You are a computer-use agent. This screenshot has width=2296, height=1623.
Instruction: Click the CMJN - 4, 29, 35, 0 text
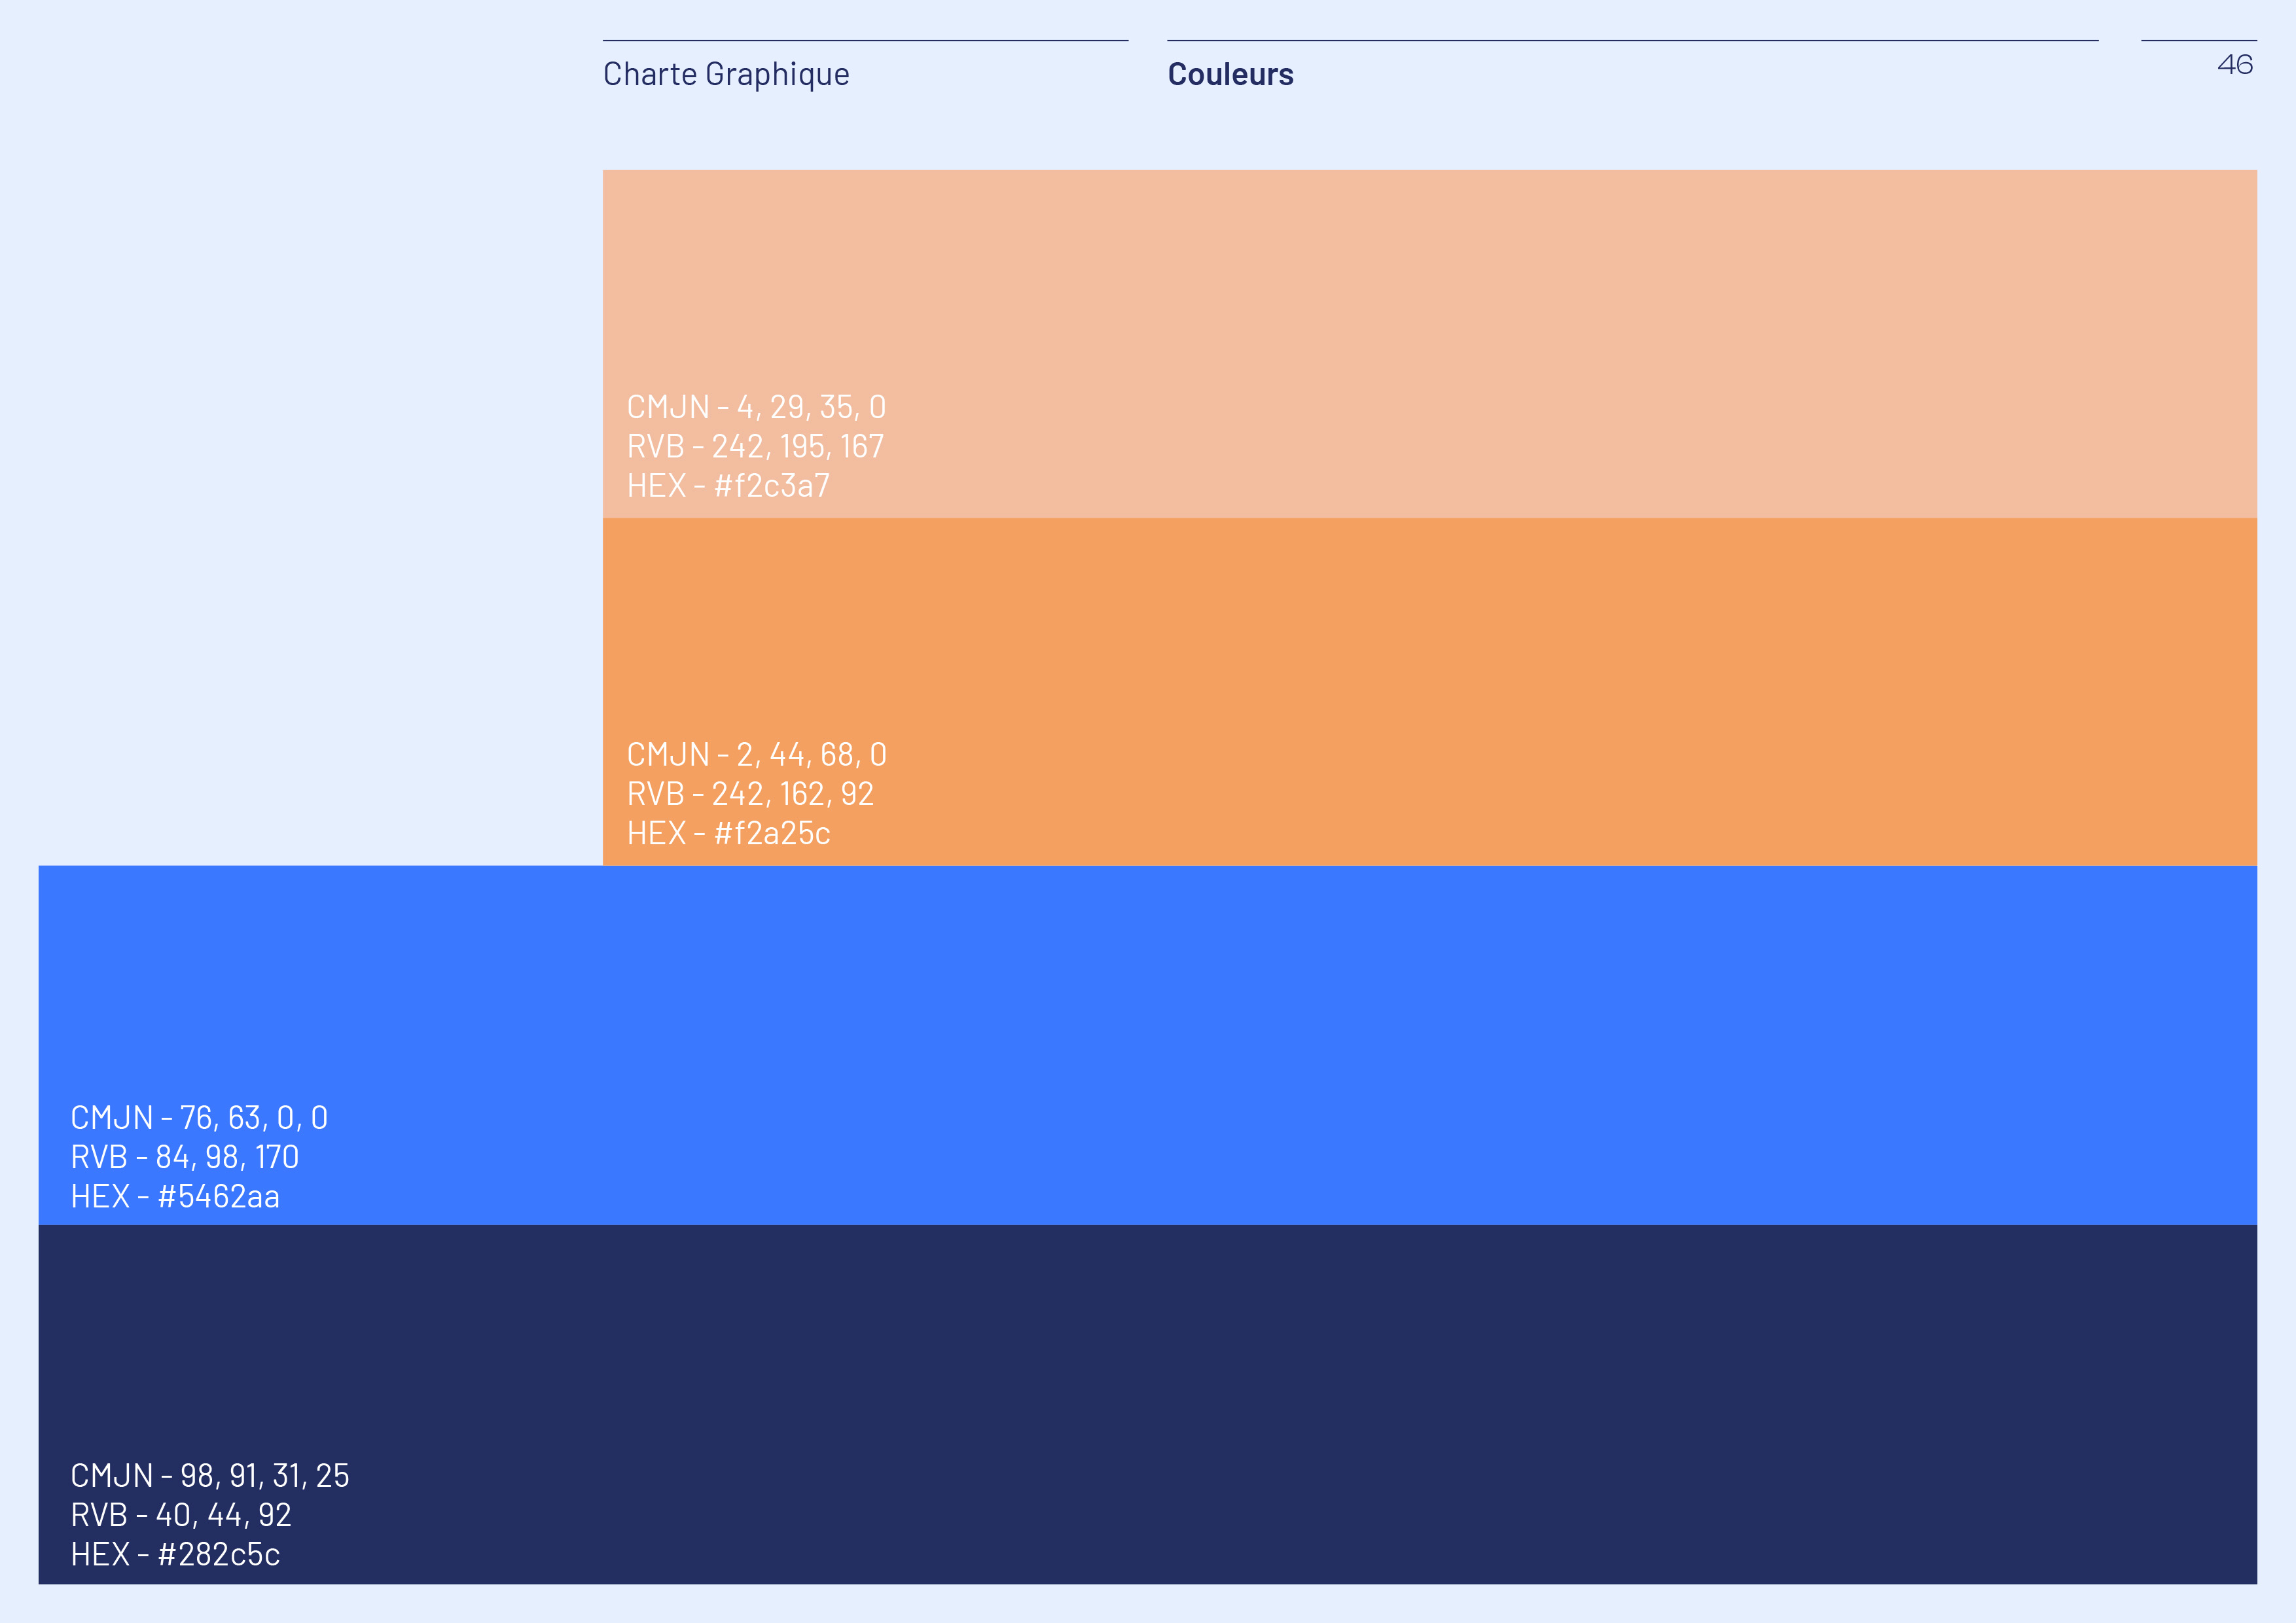(x=756, y=407)
